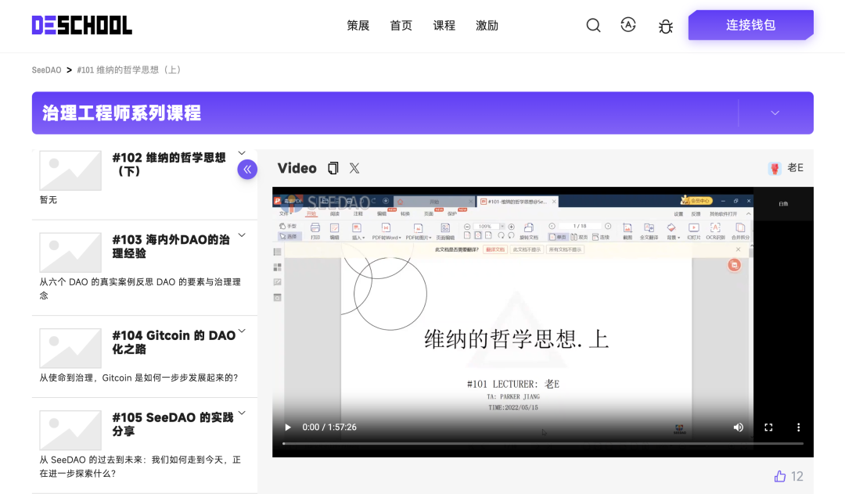Open 激励 nav item
Screen dimensions: 845x494
pos(487,25)
